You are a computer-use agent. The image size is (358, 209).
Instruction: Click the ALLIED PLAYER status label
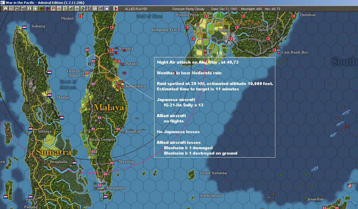click(136, 9)
